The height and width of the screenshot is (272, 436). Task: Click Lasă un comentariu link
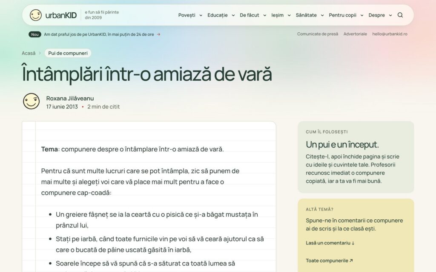coord(330,243)
